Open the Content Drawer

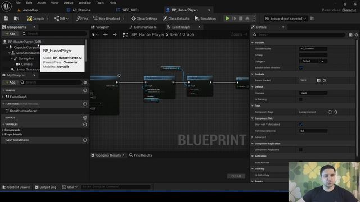tap(16, 187)
